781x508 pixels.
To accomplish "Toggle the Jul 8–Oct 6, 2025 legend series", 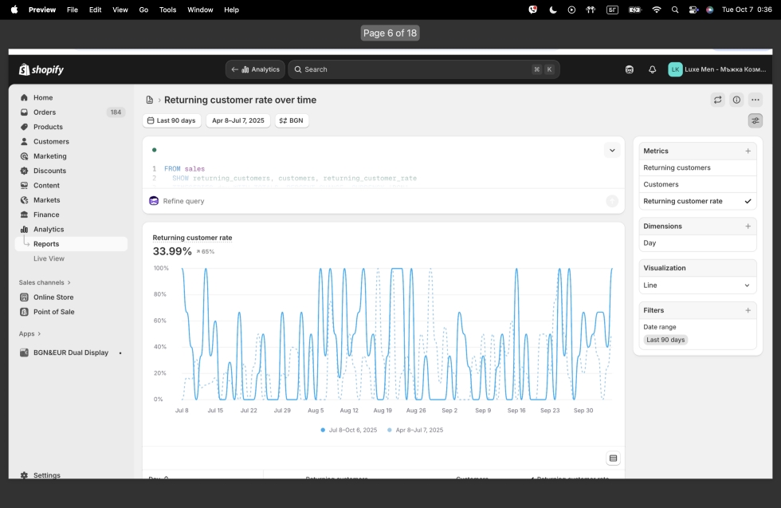I will [354, 430].
